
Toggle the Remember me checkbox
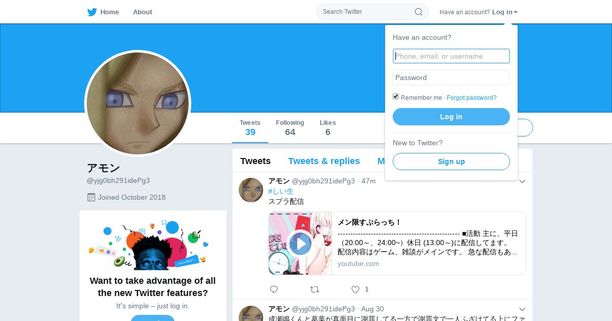click(x=396, y=97)
